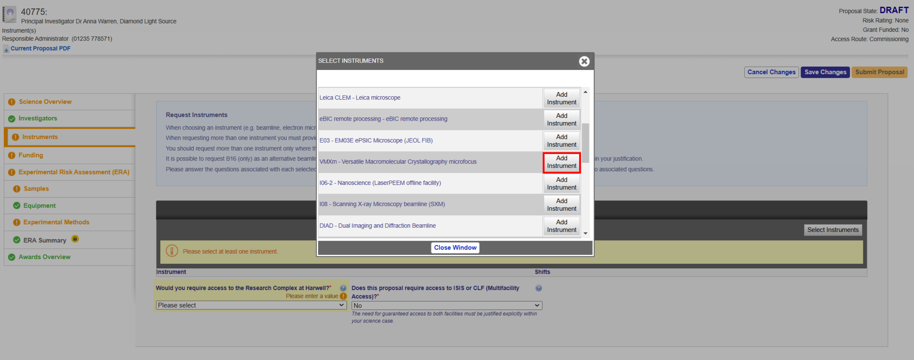Open the Experimental Risk Assessment (ERA) section
This screenshot has width=914, height=360.
pyautogui.click(x=74, y=172)
